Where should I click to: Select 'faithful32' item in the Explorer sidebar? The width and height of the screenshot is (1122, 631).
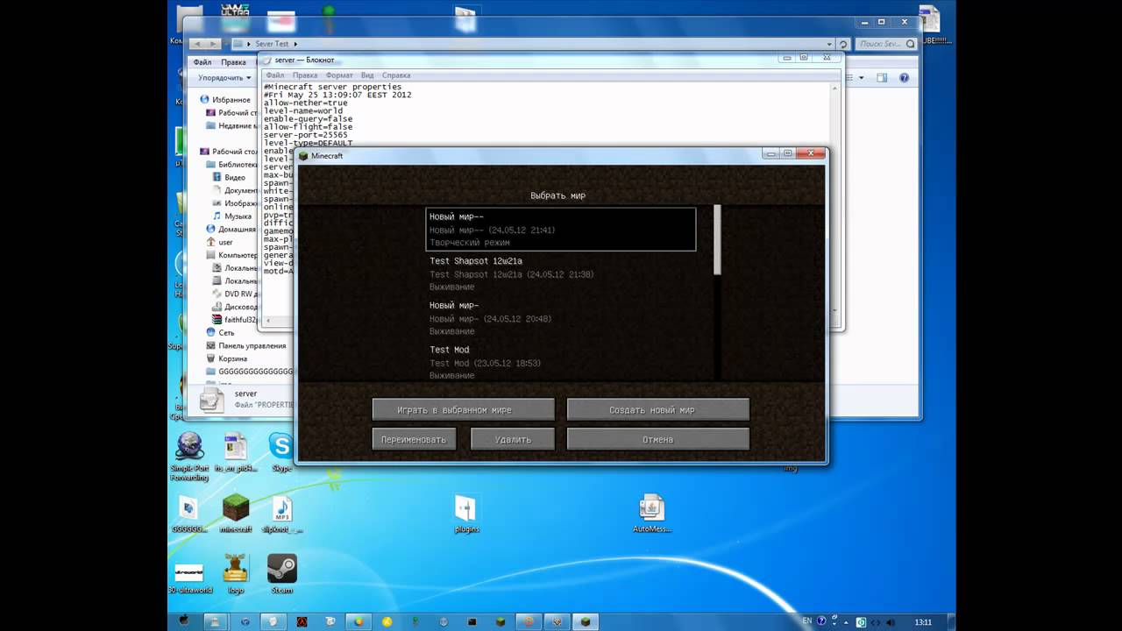tap(234, 320)
